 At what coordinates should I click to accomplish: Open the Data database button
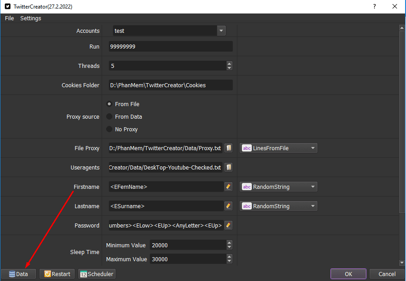(18, 274)
